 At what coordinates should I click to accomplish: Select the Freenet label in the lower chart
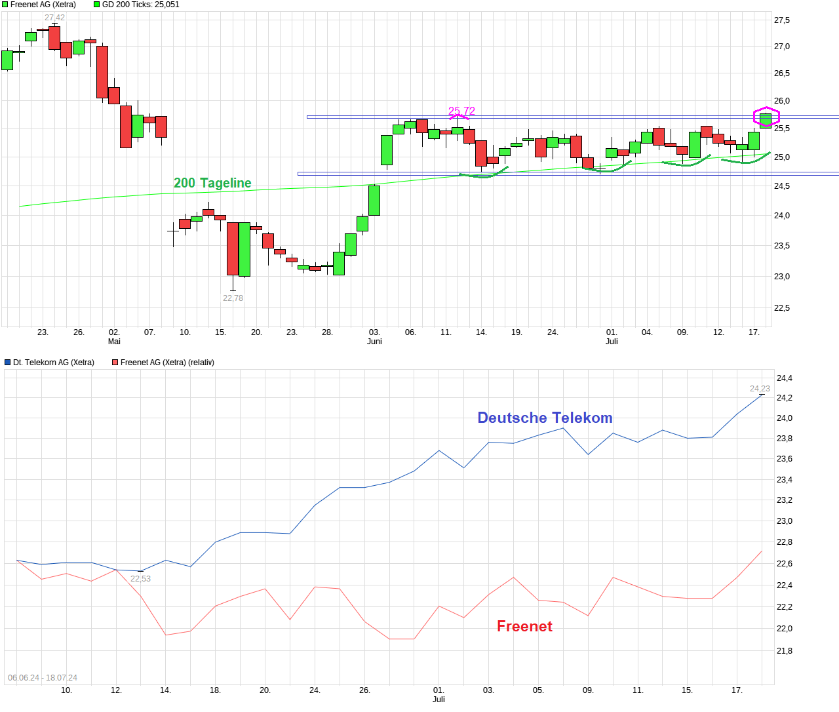coord(524,626)
